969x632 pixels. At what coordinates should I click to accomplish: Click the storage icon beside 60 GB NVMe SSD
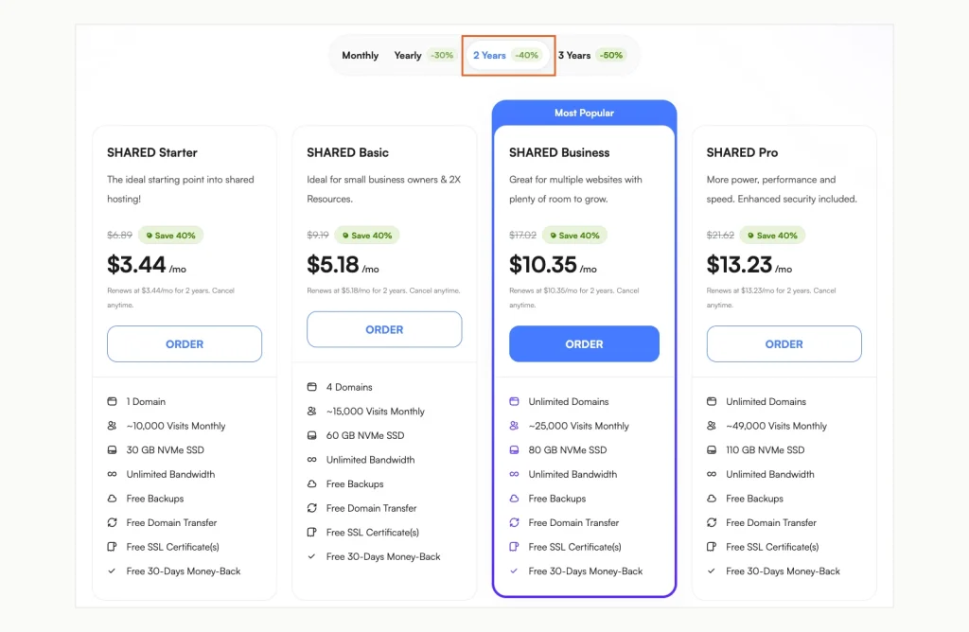tap(311, 435)
